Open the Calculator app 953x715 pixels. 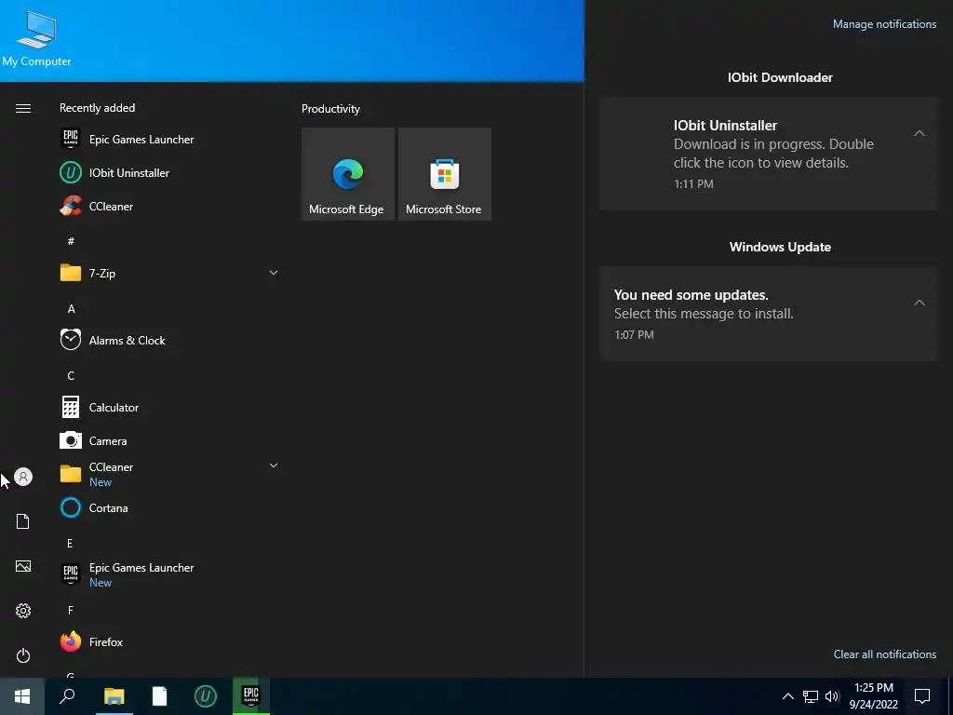coord(169,408)
